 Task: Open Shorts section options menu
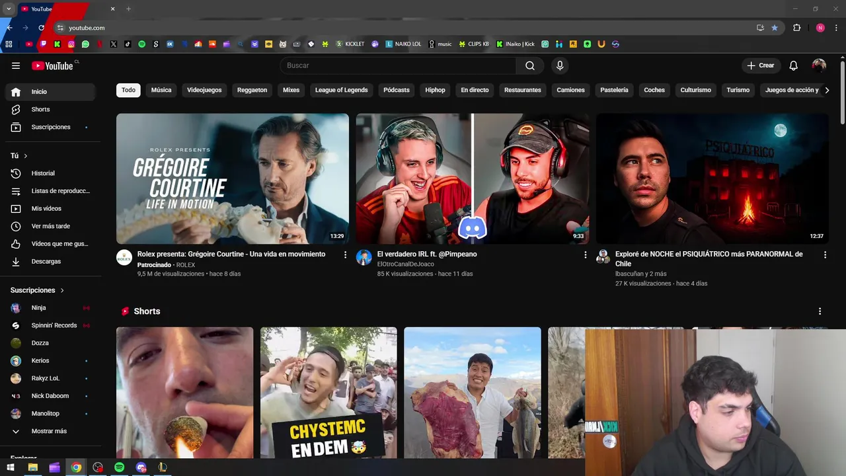coord(820,311)
